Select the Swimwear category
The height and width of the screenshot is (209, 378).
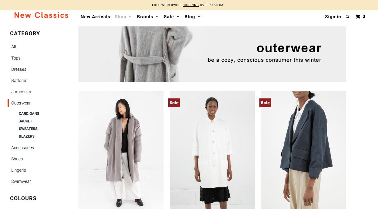pyautogui.click(x=21, y=181)
